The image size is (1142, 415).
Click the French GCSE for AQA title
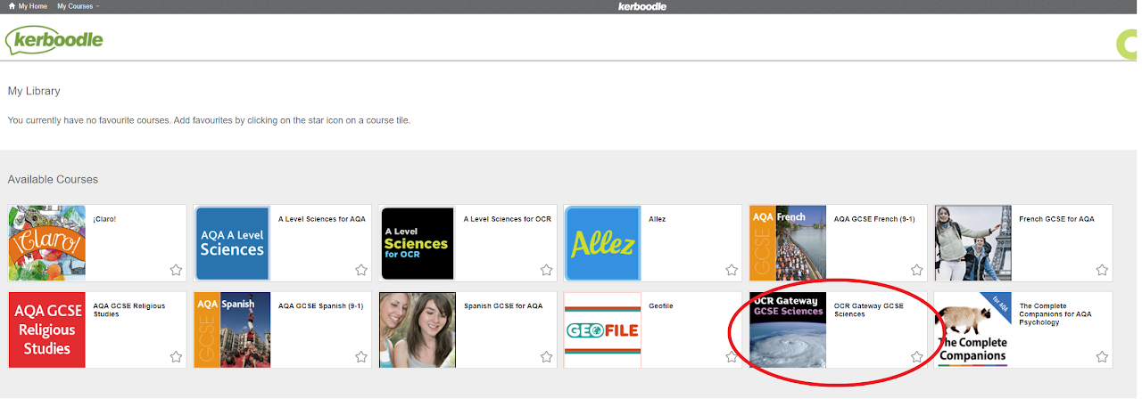point(1056,219)
